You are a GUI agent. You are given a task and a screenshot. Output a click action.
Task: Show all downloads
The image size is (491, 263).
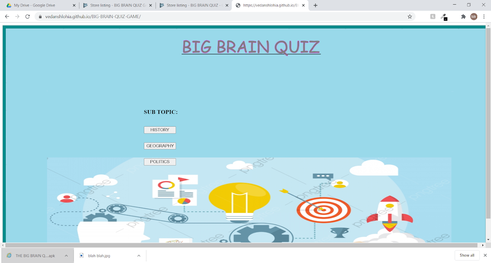click(467, 255)
